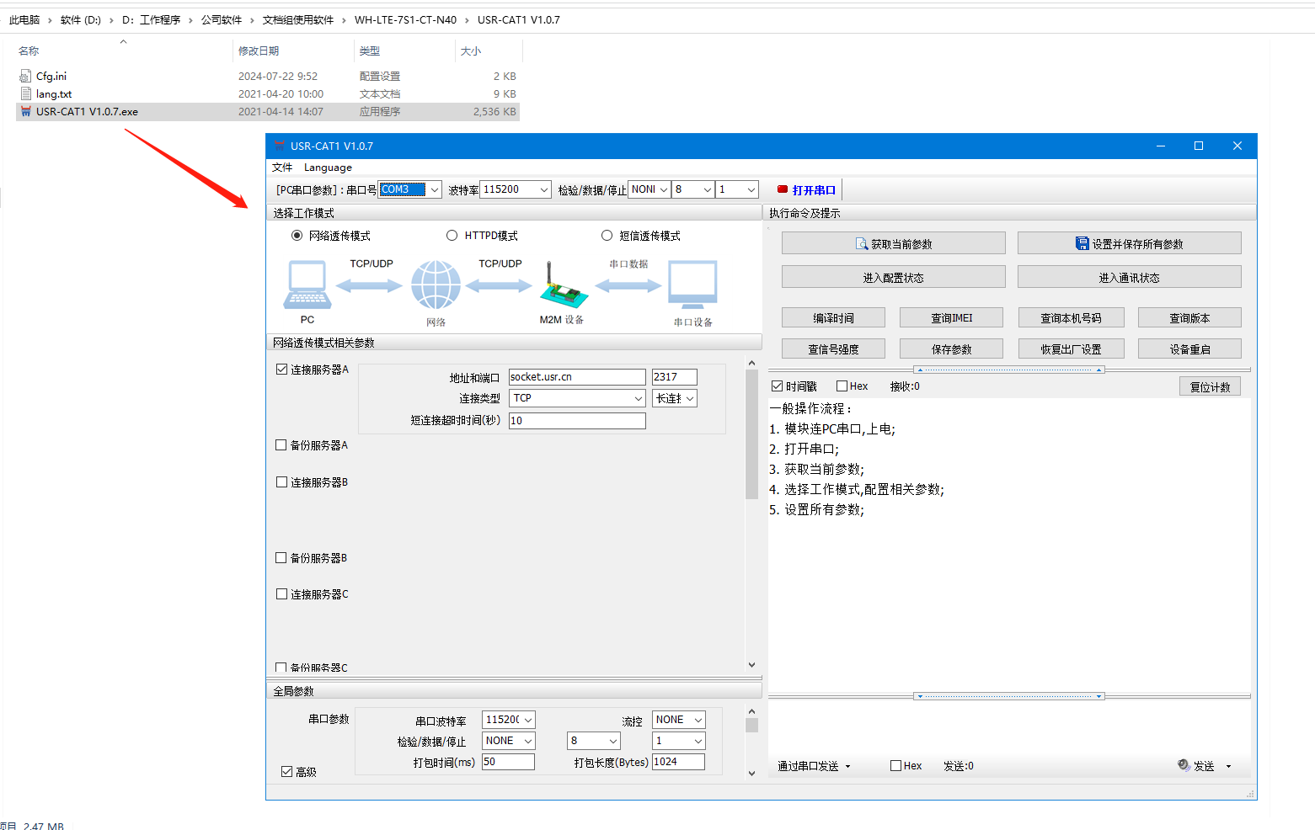Click the Get Current Parameters document icon
This screenshot has height=830, width=1315.
862,244
